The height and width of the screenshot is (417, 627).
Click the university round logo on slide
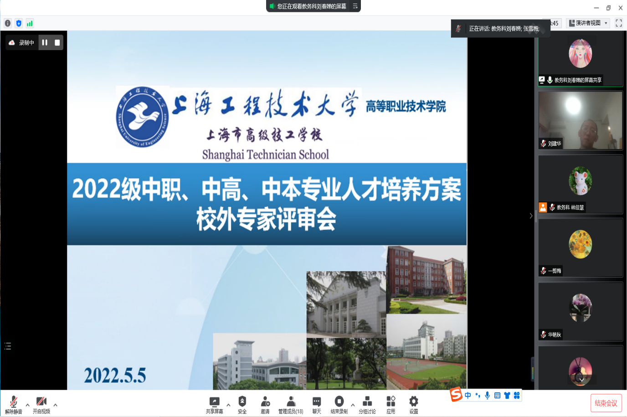coord(142,117)
